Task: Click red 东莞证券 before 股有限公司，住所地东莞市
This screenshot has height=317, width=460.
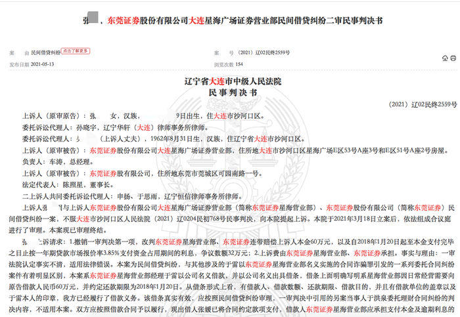Action: click(x=103, y=174)
